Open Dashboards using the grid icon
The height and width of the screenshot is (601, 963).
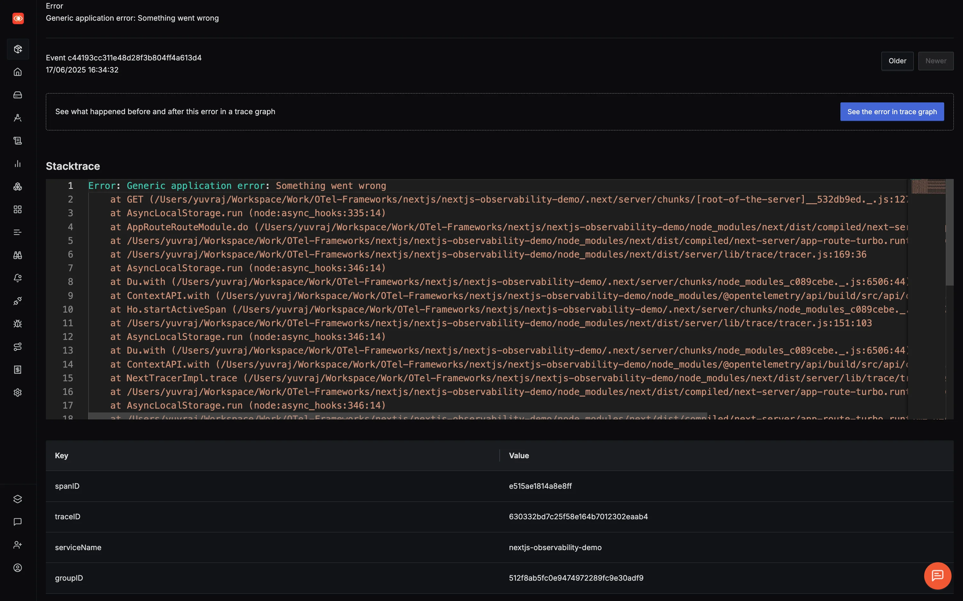18,210
